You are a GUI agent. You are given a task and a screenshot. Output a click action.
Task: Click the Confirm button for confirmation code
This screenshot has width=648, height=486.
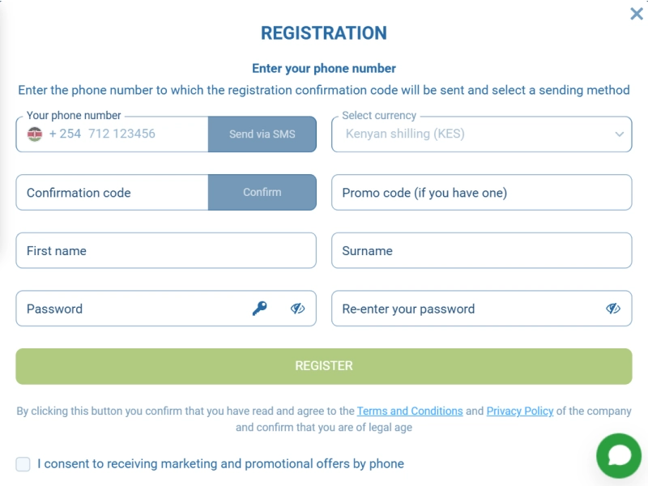(x=262, y=193)
